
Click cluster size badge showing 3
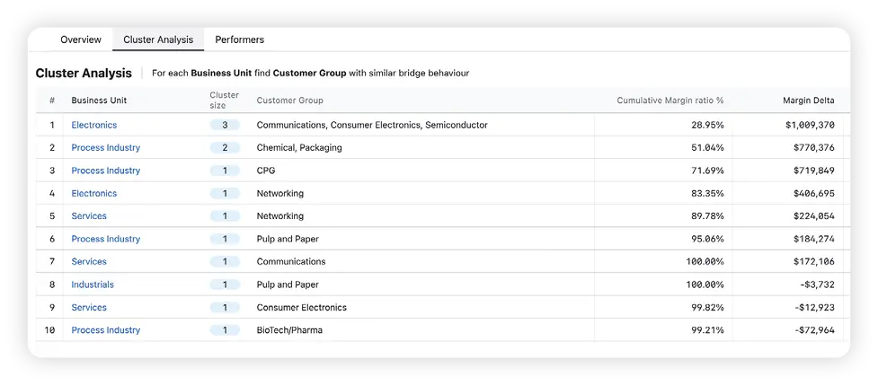tap(225, 125)
